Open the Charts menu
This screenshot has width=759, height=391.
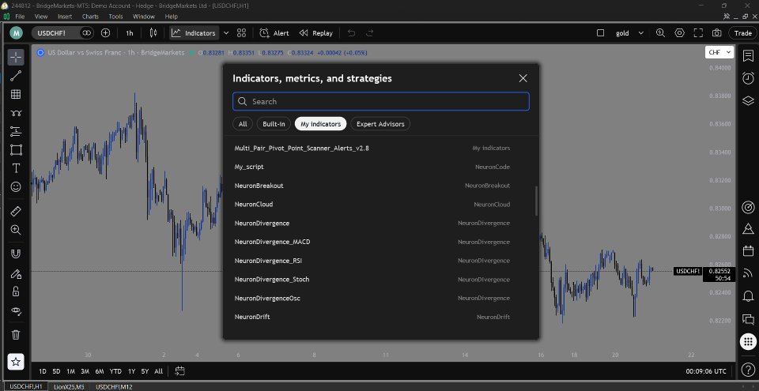pyautogui.click(x=90, y=17)
